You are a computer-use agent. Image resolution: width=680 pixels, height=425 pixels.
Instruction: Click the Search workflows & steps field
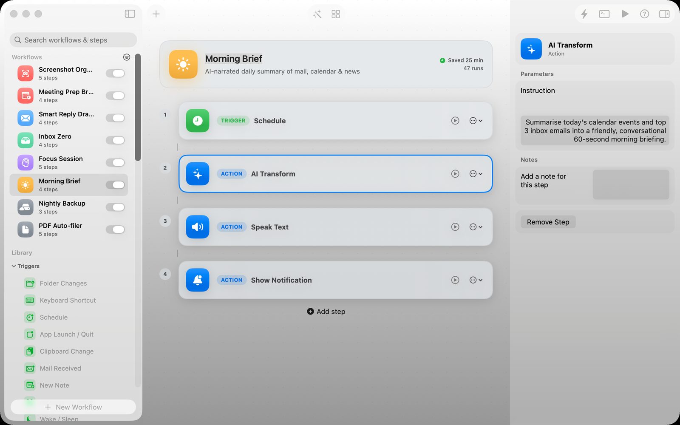[73, 40]
